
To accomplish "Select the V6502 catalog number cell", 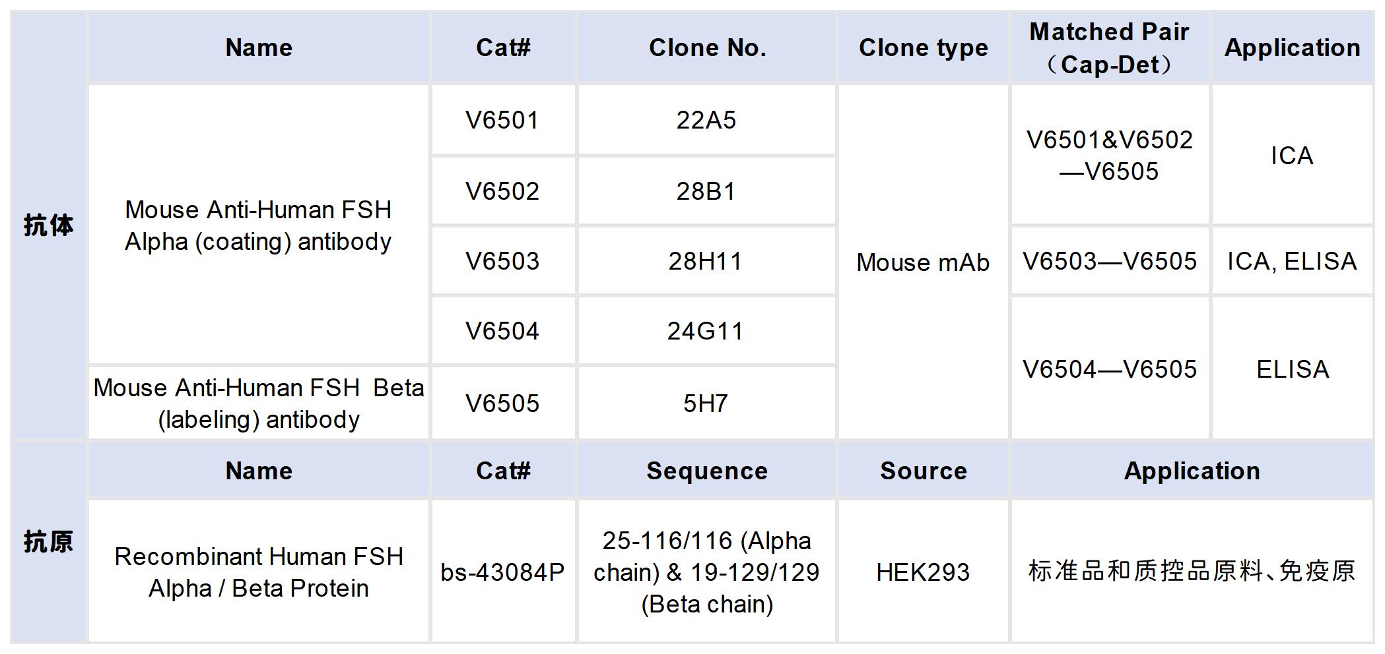I will click(x=502, y=192).
